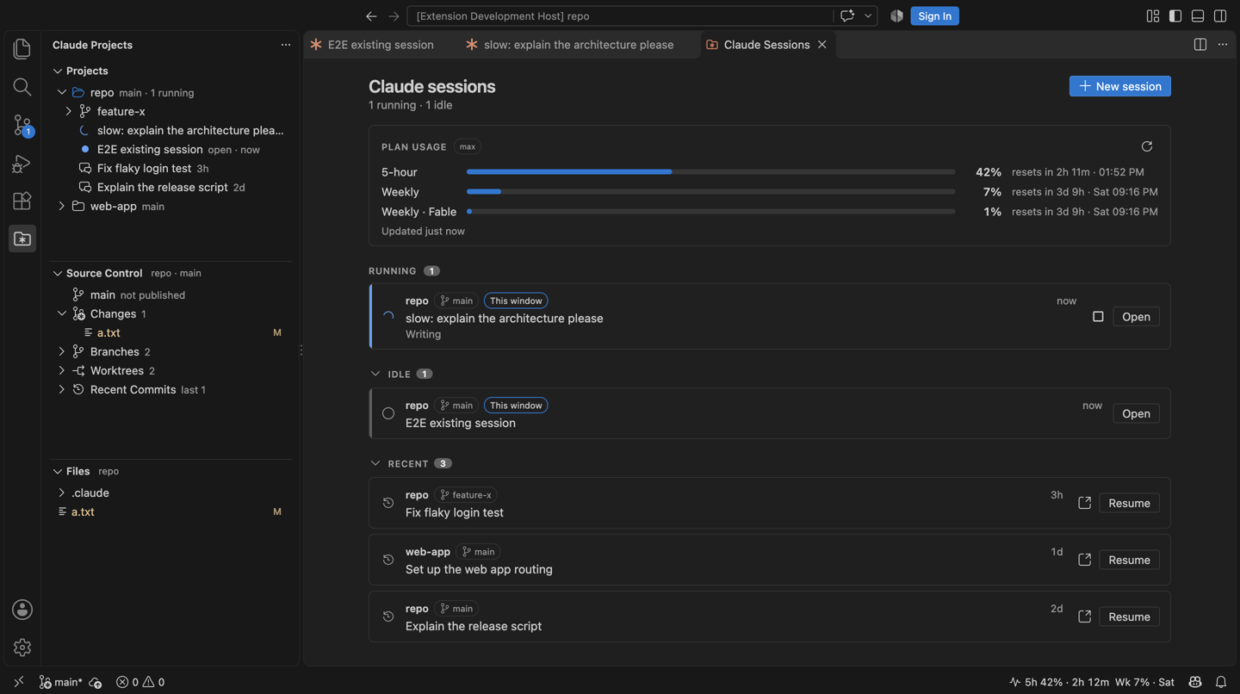
Task: Open editor more actions menu
Action: tap(1223, 45)
